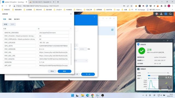
Task: Click the GPG_KEYS variable name field
Action: click(x=19, y=46)
